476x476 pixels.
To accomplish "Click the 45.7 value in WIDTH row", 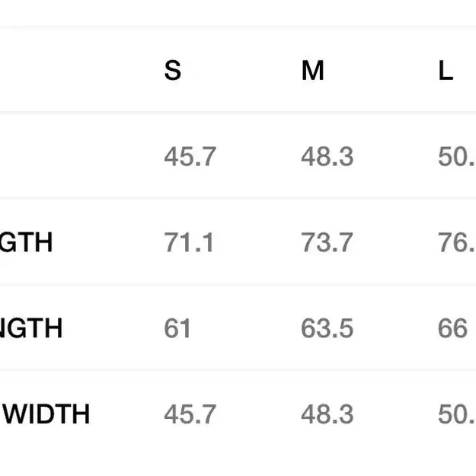I will [x=190, y=414].
